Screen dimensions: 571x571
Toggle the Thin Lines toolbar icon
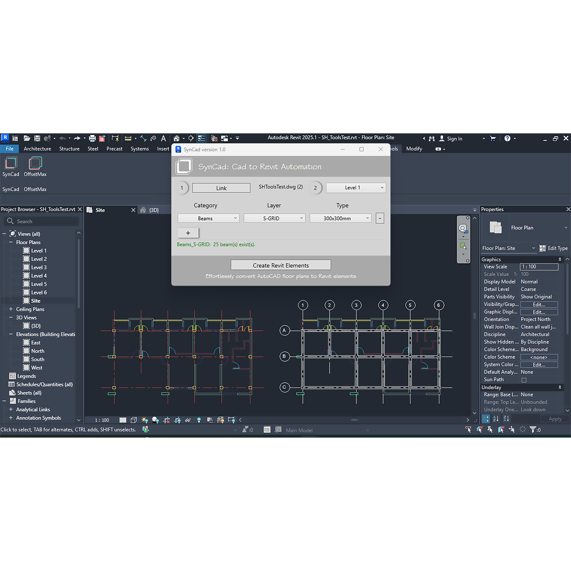[201, 138]
